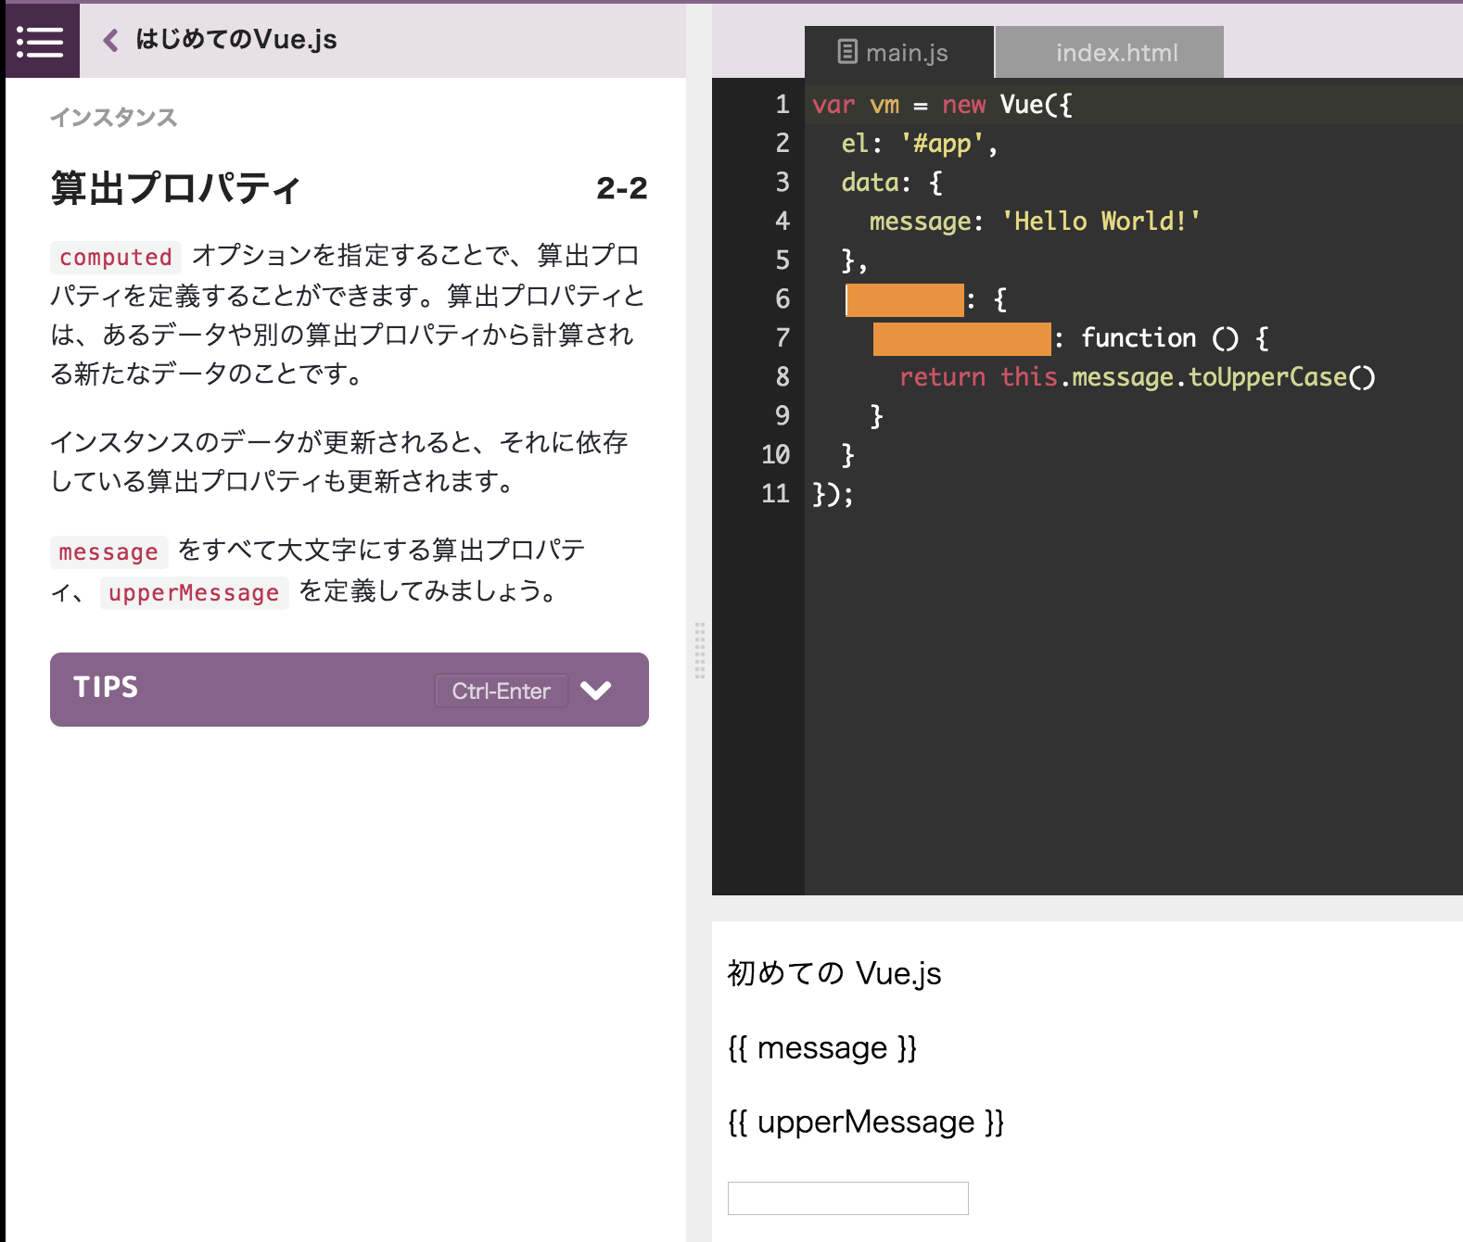The height and width of the screenshot is (1242, 1463).
Task: Click the file icon on main.js tab
Action: coord(846,52)
